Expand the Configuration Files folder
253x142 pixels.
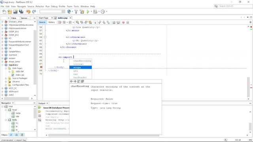coord(6,85)
